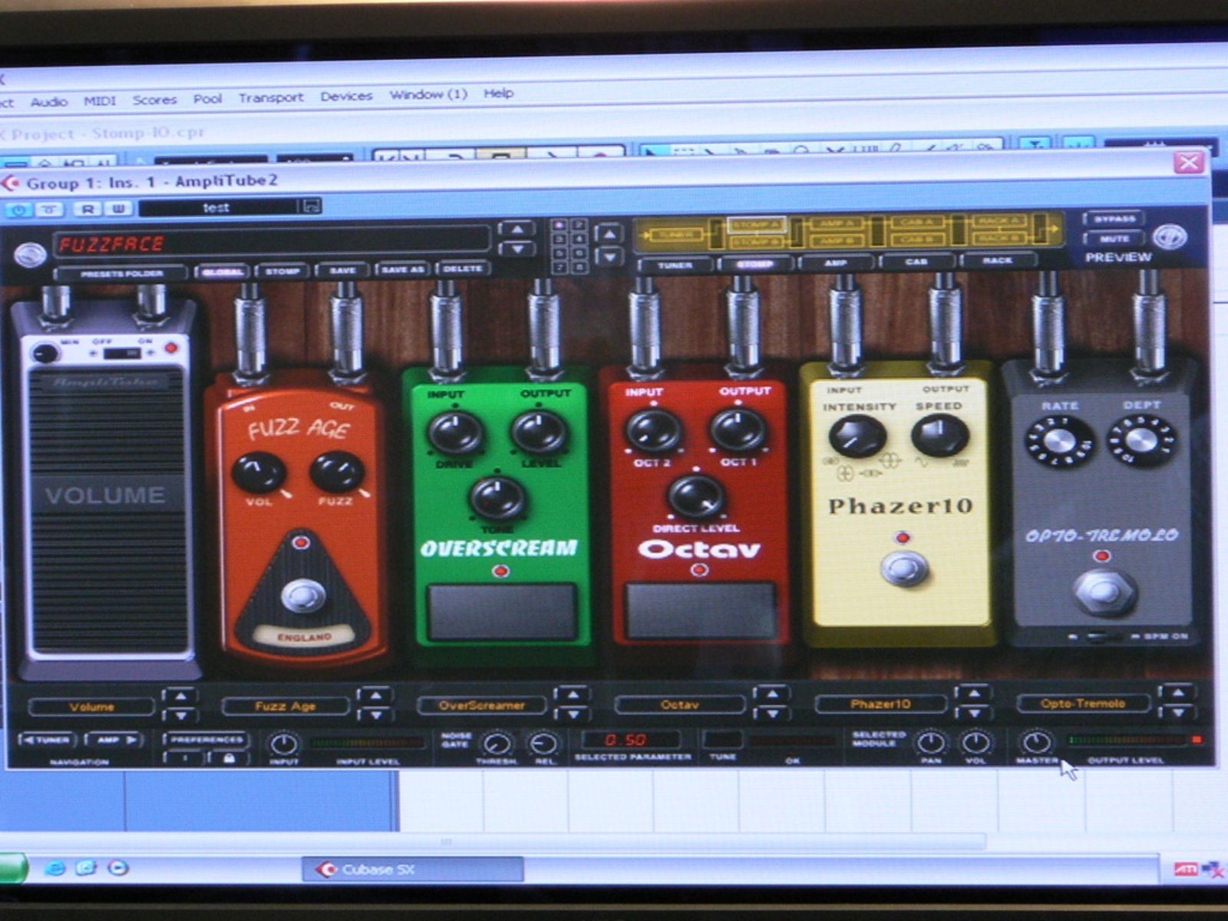The width and height of the screenshot is (1228, 921).
Task: Click the Phazer10 footswitch
Action: pyautogui.click(x=905, y=569)
